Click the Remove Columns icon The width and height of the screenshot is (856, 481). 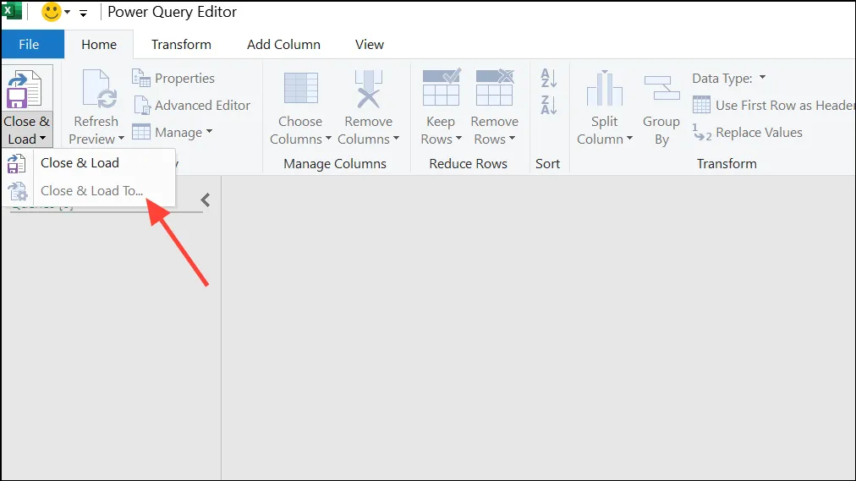(x=369, y=89)
